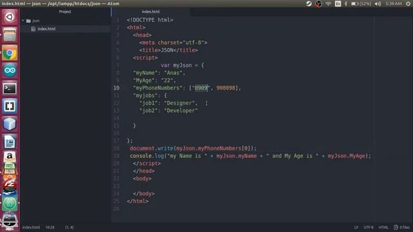
Task: Click the "Designer" string value
Action: pos(179,103)
